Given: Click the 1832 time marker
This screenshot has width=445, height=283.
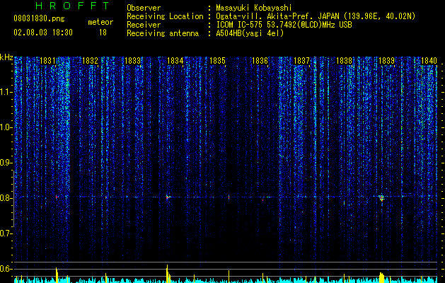Looking at the screenshot, I should coord(90,61).
